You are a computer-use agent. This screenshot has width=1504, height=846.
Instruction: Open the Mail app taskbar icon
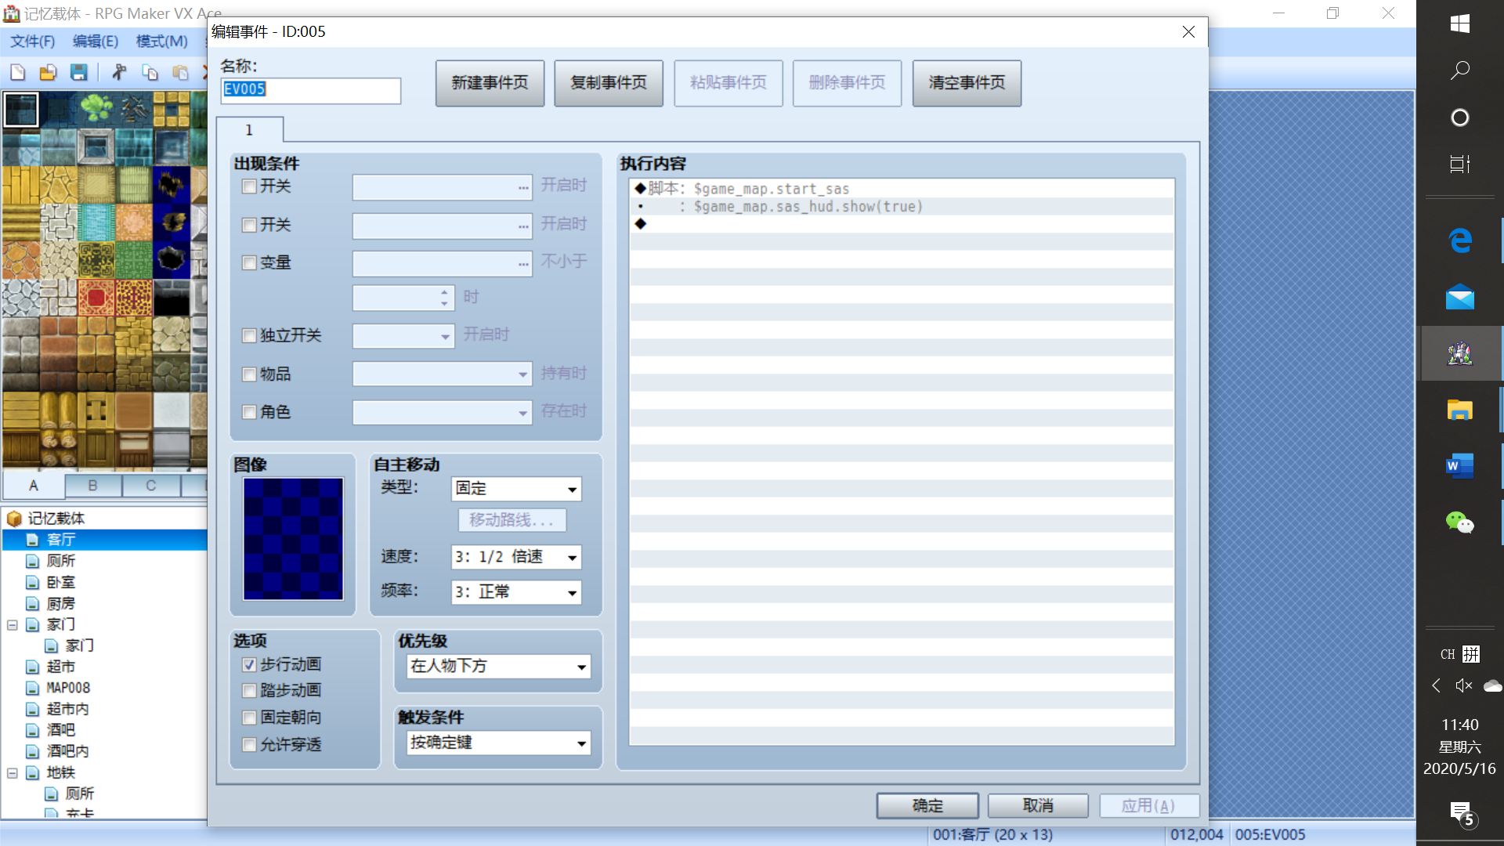tap(1459, 297)
